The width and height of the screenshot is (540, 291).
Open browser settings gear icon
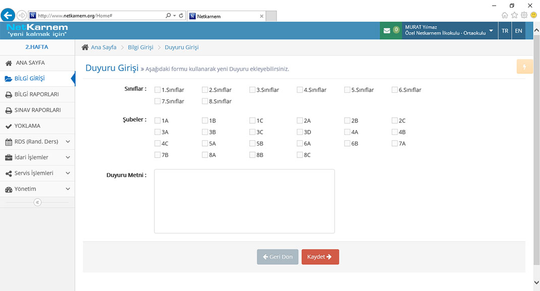point(524,15)
